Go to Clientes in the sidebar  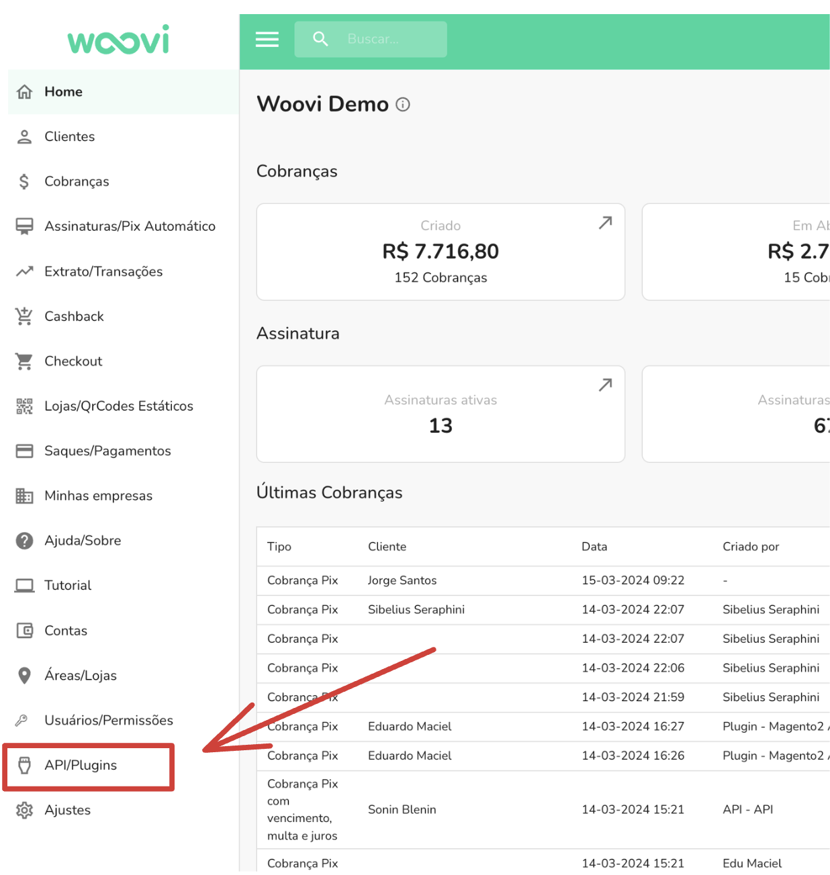(70, 137)
